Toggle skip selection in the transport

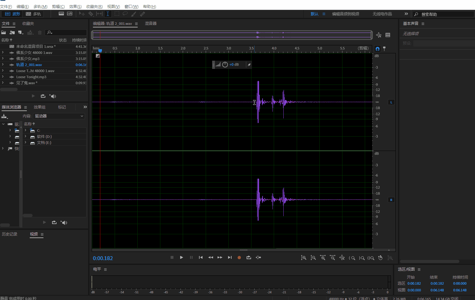258,257
